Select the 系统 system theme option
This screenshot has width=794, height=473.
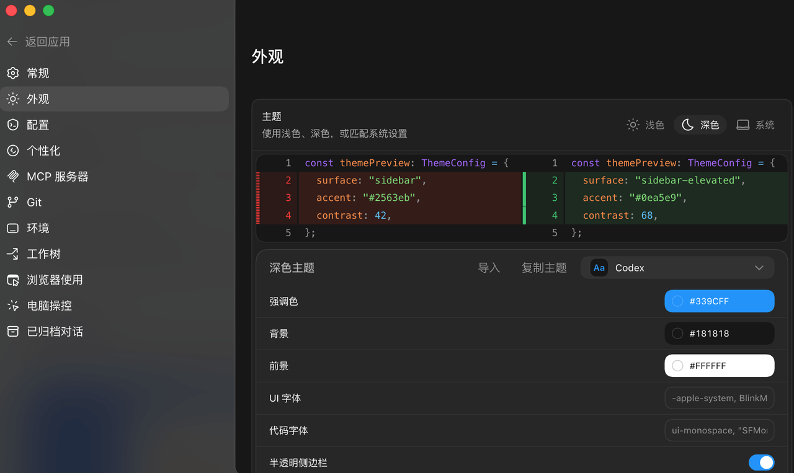755,125
